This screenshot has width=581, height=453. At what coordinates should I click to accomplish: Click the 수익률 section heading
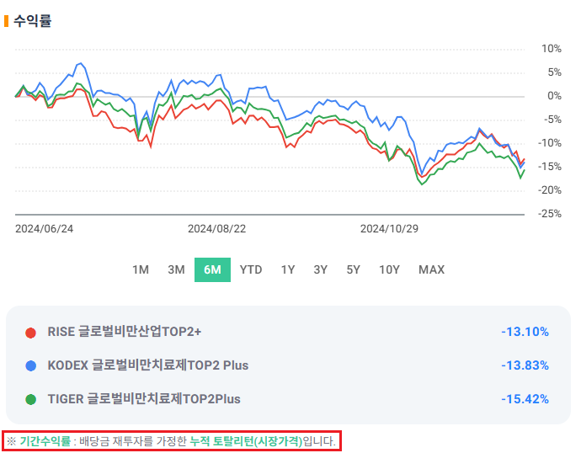click(x=33, y=21)
